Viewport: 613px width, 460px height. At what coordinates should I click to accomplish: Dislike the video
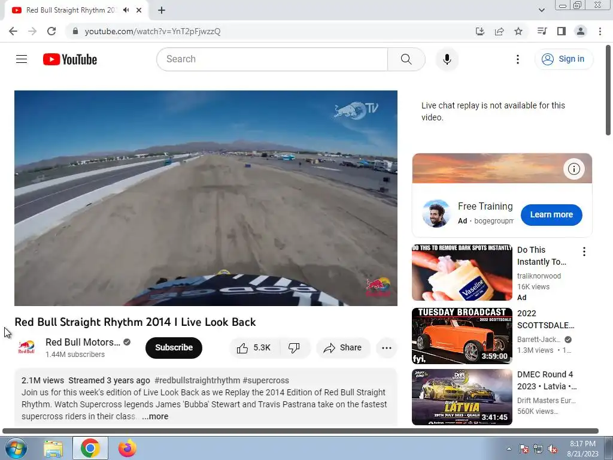[x=294, y=348]
